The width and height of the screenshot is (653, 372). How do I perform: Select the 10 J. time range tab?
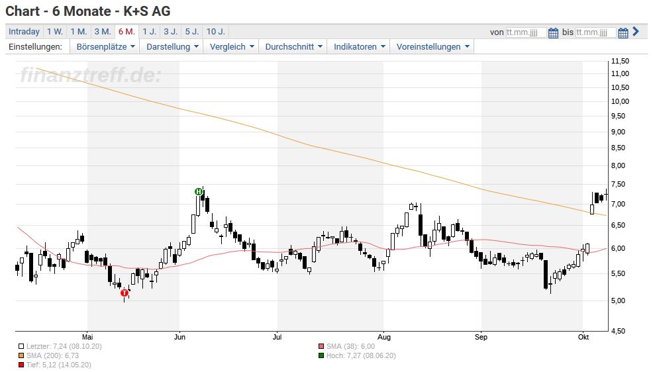click(x=216, y=32)
